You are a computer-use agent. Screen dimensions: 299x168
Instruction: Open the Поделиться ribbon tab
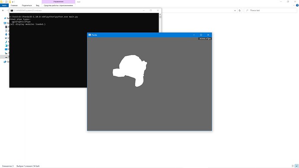coord(27,5)
